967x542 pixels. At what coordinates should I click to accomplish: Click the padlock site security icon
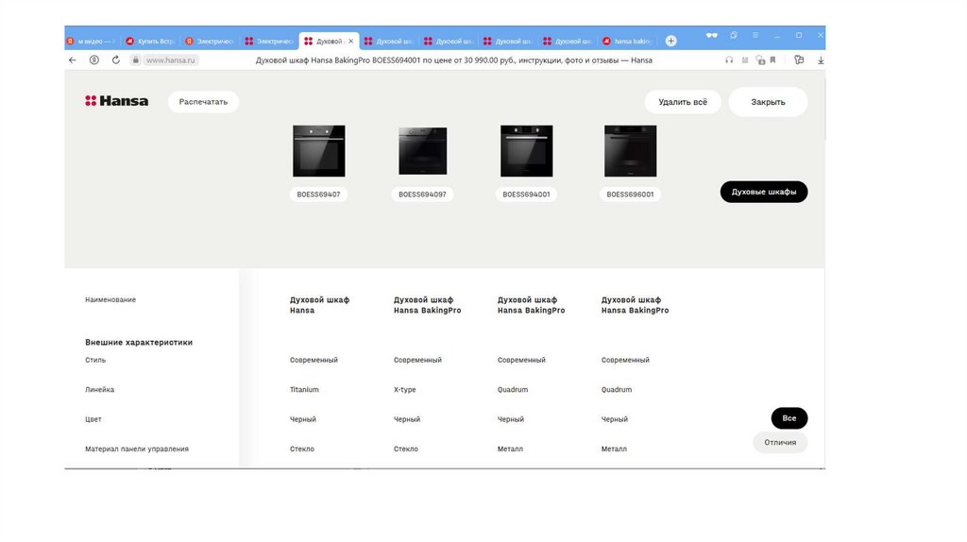pyautogui.click(x=136, y=59)
